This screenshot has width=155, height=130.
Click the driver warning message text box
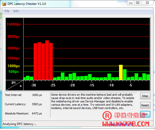[94, 105]
